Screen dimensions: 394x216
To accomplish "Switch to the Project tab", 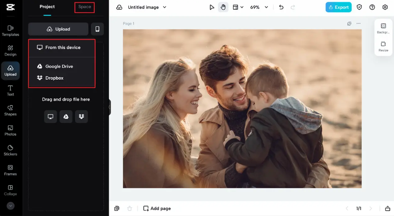I will pyautogui.click(x=47, y=7).
